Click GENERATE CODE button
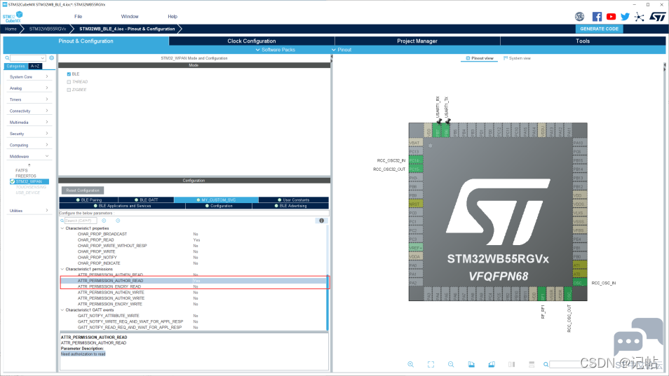 pos(599,29)
